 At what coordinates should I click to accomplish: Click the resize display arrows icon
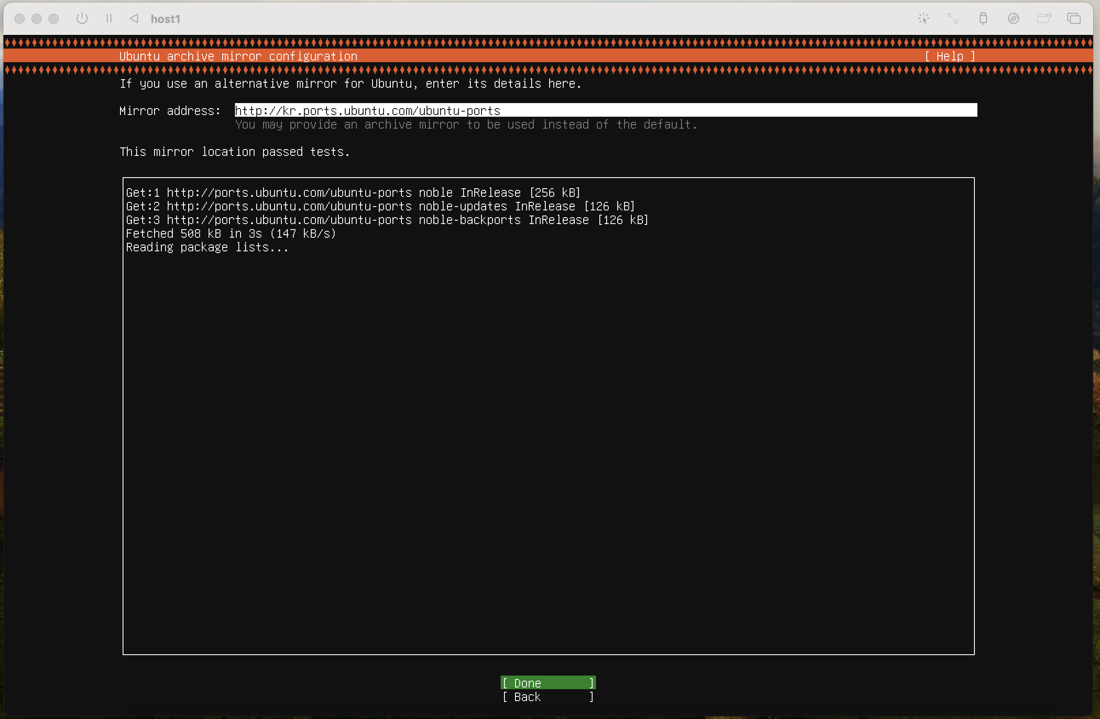click(x=953, y=18)
